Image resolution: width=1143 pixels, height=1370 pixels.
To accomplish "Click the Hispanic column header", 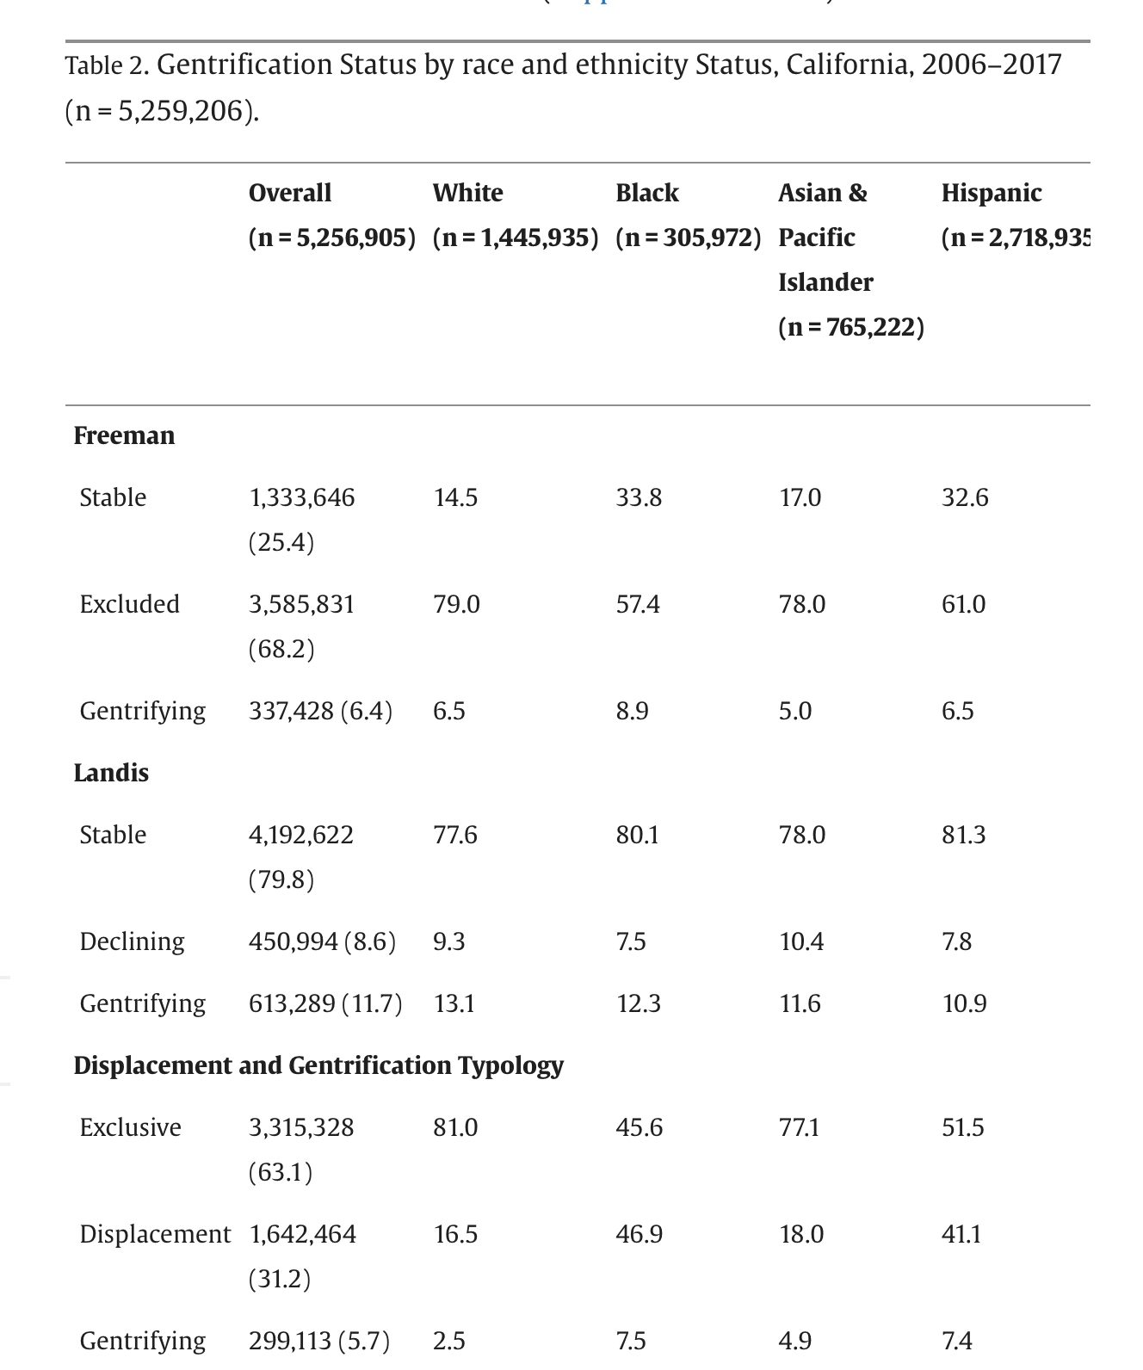I will [992, 193].
